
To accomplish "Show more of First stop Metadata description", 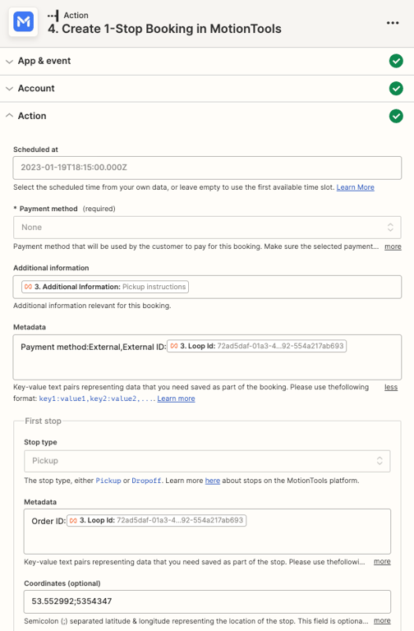I will coord(382,562).
